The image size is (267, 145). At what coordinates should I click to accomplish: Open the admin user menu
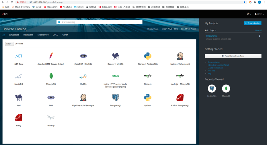(x=259, y=14)
